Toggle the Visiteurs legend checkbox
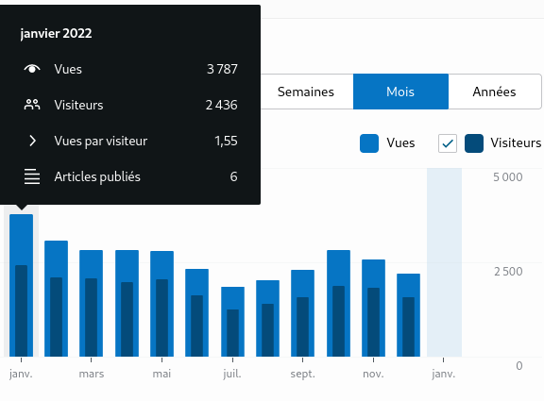 (448, 143)
